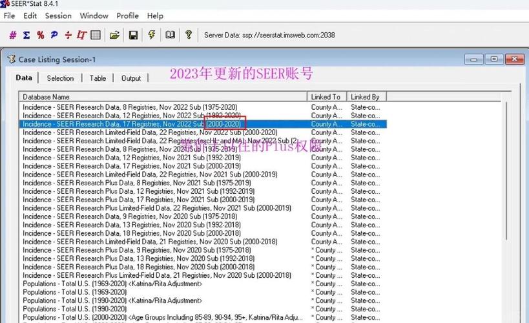Open the dictionary book icon
Screen dimensions: 529x323
click(x=170, y=35)
